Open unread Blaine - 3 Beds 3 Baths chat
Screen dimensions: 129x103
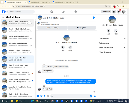pyautogui.click(x=17, y=81)
